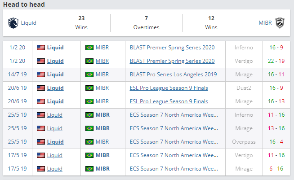The image size is (294, 180).
Task: Open the BLAST Premier Spring Series 2020 Inferno match
Action: (172, 48)
